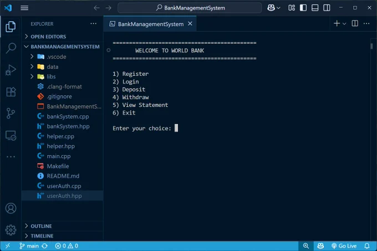The image size is (377, 251).
Task: Synchronize changes in status bar
Action: coord(45,245)
